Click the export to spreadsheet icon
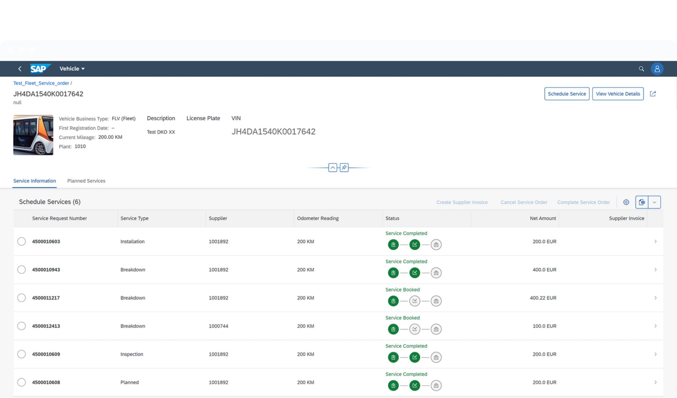Image resolution: width=677 pixels, height=398 pixels. (x=642, y=202)
